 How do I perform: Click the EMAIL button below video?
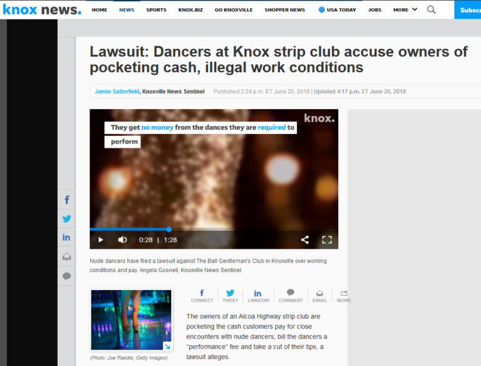coord(319,296)
